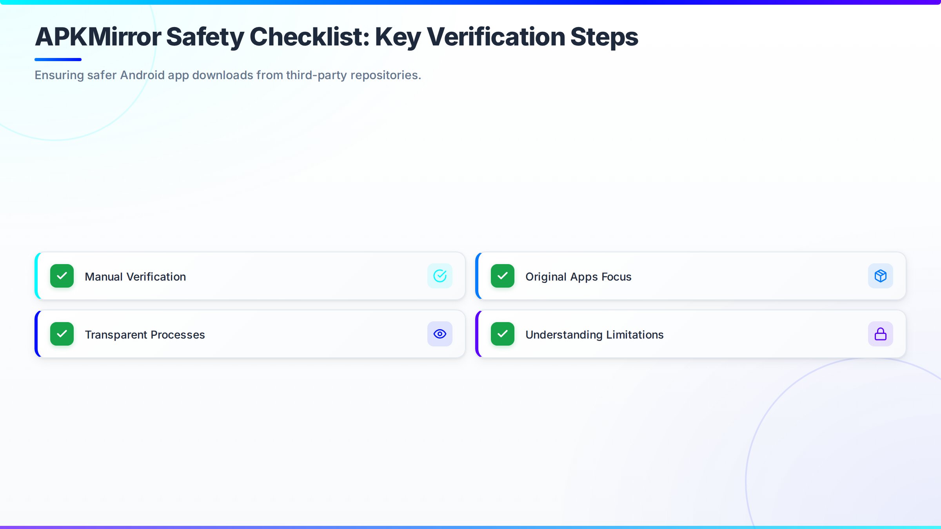This screenshot has width=941, height=529.
Task: Toggle the Transparent Processes green checkbox
Action: pos(62,334)
